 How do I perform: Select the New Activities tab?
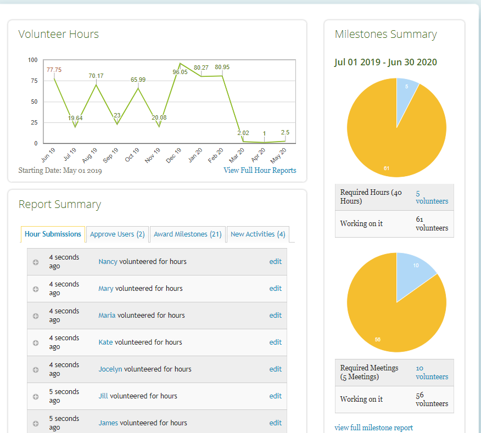click(258, 234)
